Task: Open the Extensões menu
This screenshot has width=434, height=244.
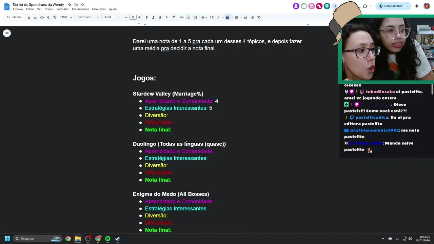Action: [99, 9]
